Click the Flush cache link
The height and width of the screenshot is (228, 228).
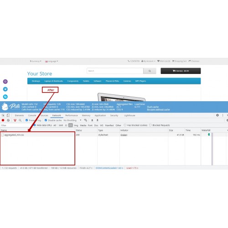153,107
